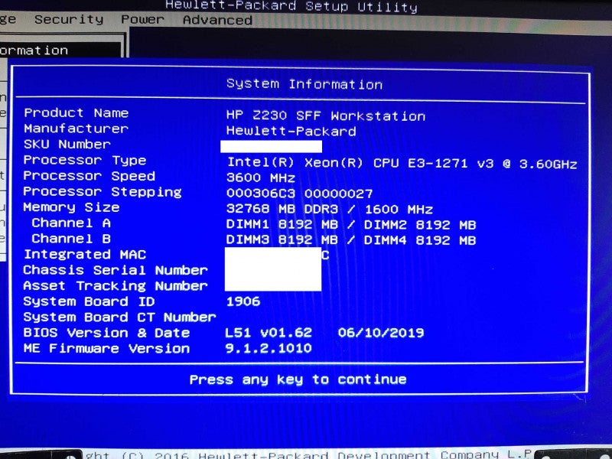This screenshot has width=612, height=459.
Task: Click the 'System Board CT Number' label
Action: pyautogui.click(x=119, y=317)
